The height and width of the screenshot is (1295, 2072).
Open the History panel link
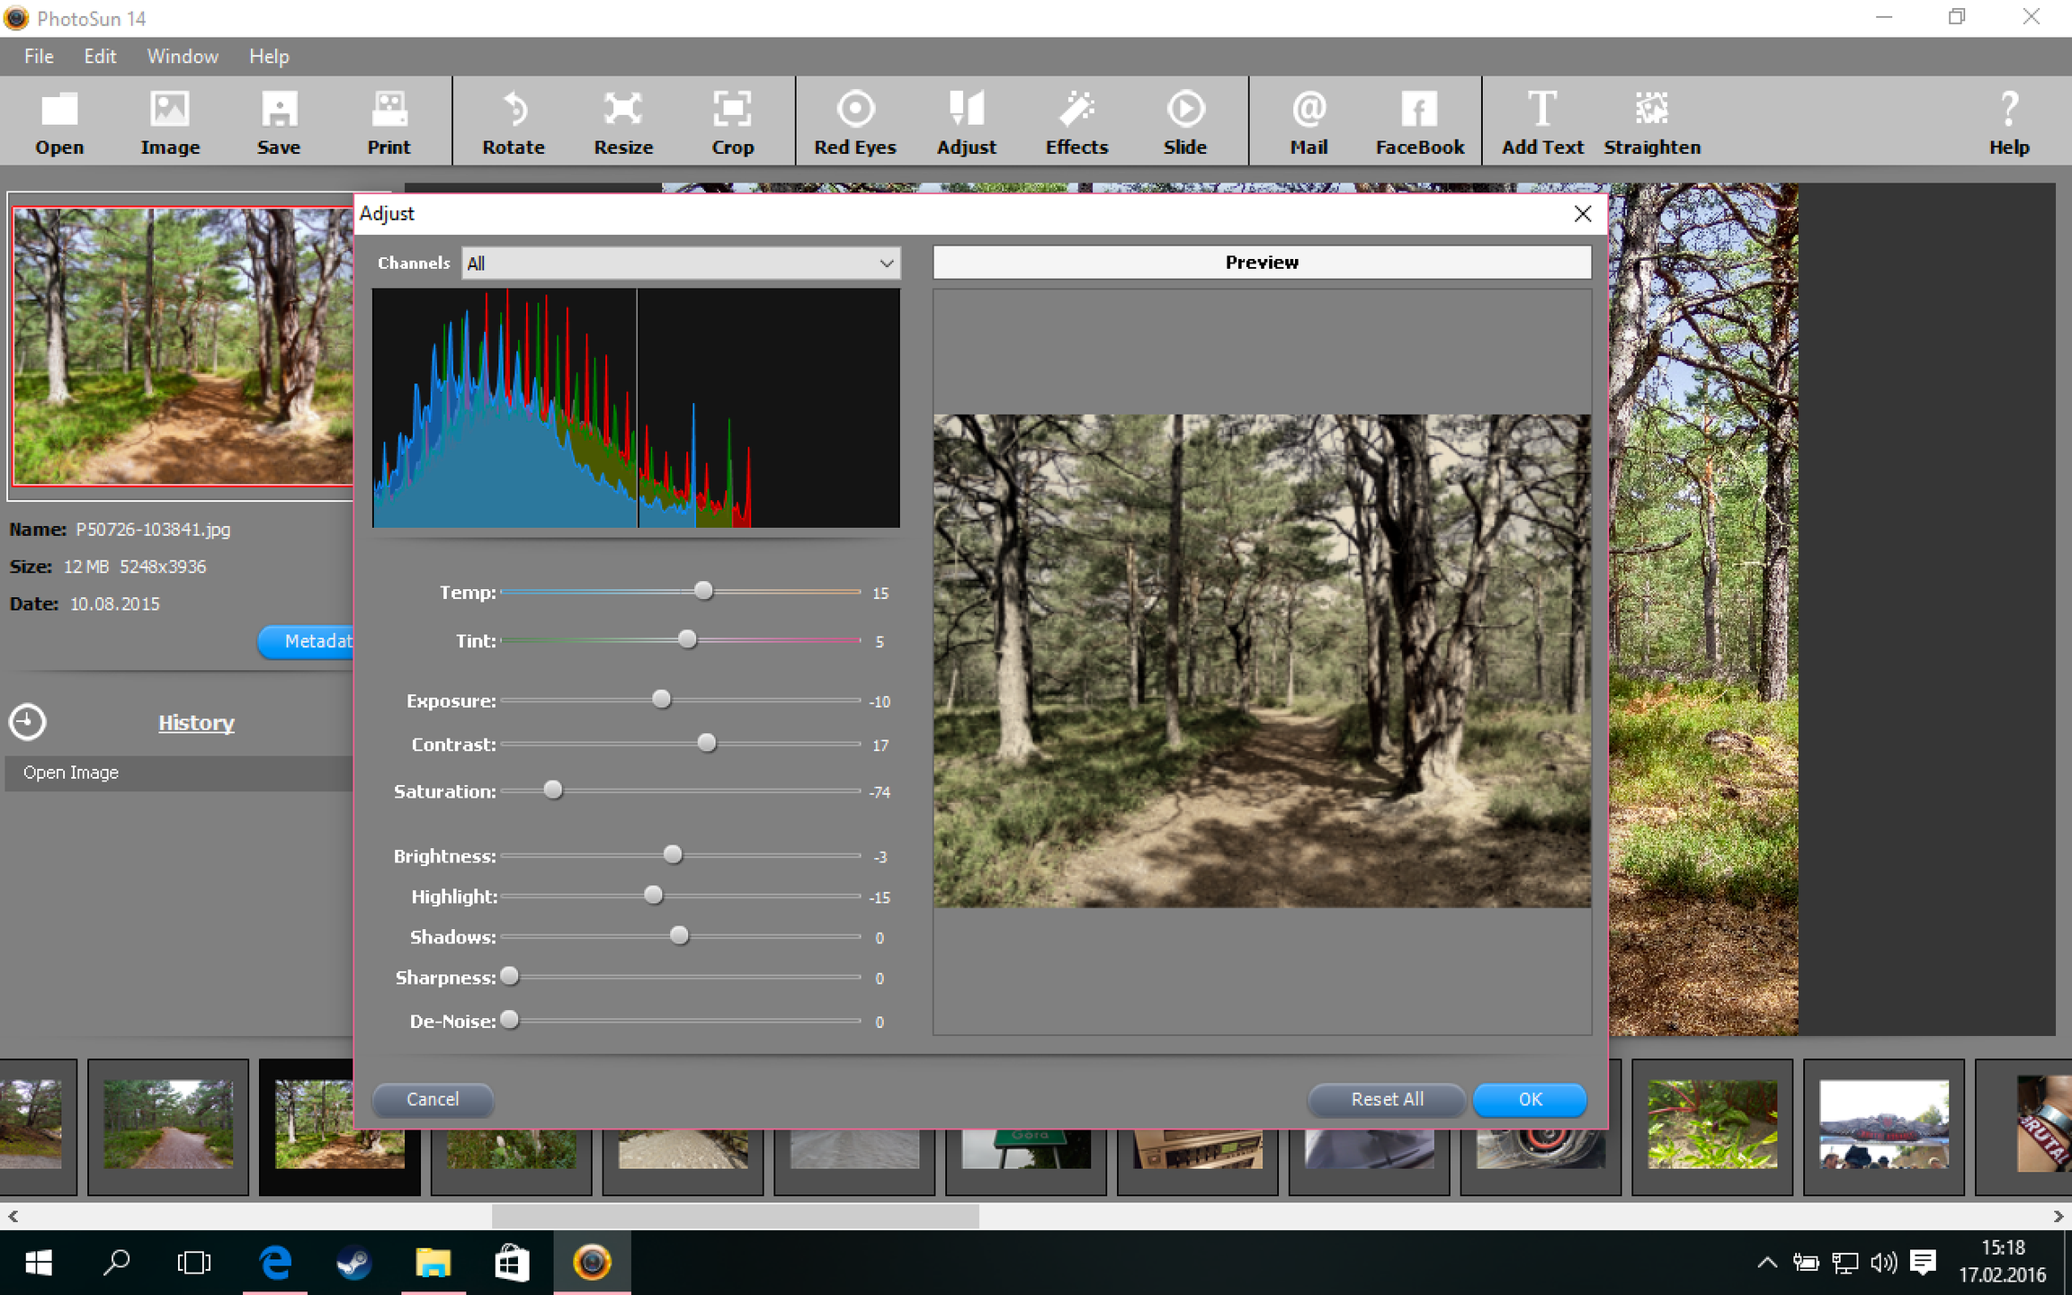(196, 723)
